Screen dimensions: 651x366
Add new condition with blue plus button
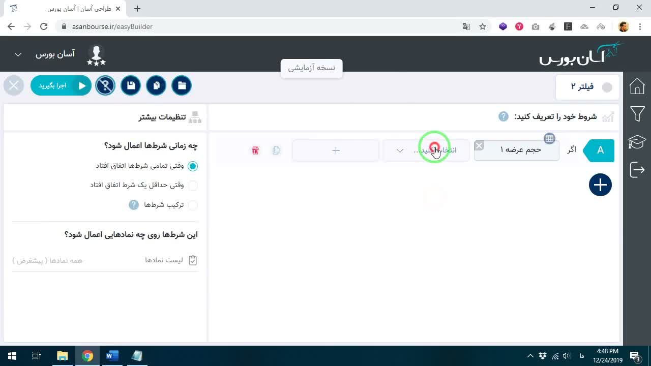[x=600, y=185]
